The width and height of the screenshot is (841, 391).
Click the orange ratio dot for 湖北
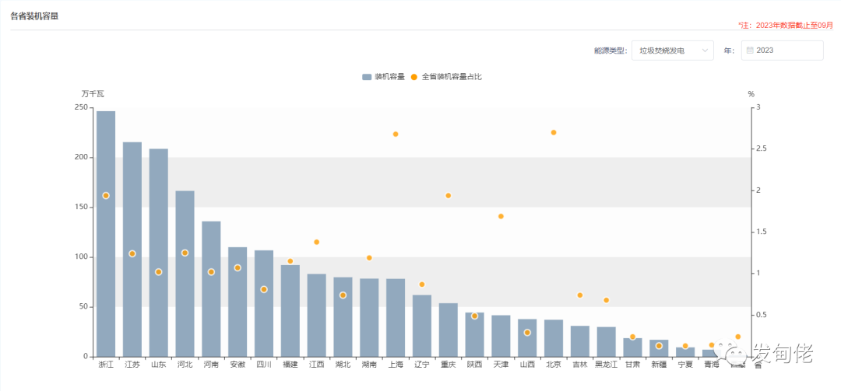(343, 295)
